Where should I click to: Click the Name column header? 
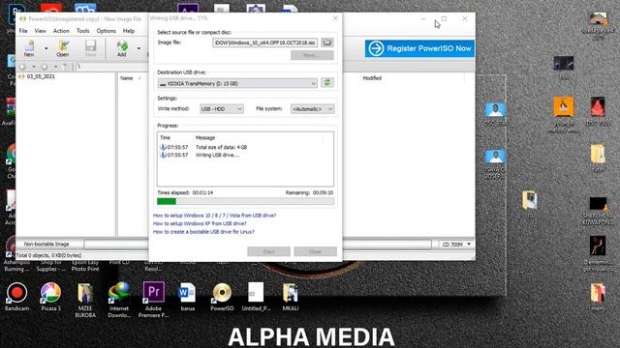click(x=127, y=78)
